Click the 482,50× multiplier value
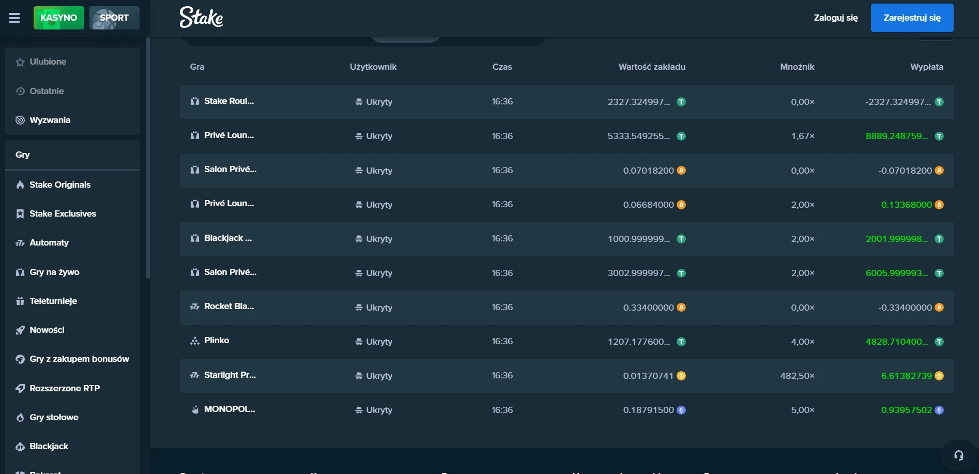979x474 pixels. pyautogui.click(x=797, y=376)
